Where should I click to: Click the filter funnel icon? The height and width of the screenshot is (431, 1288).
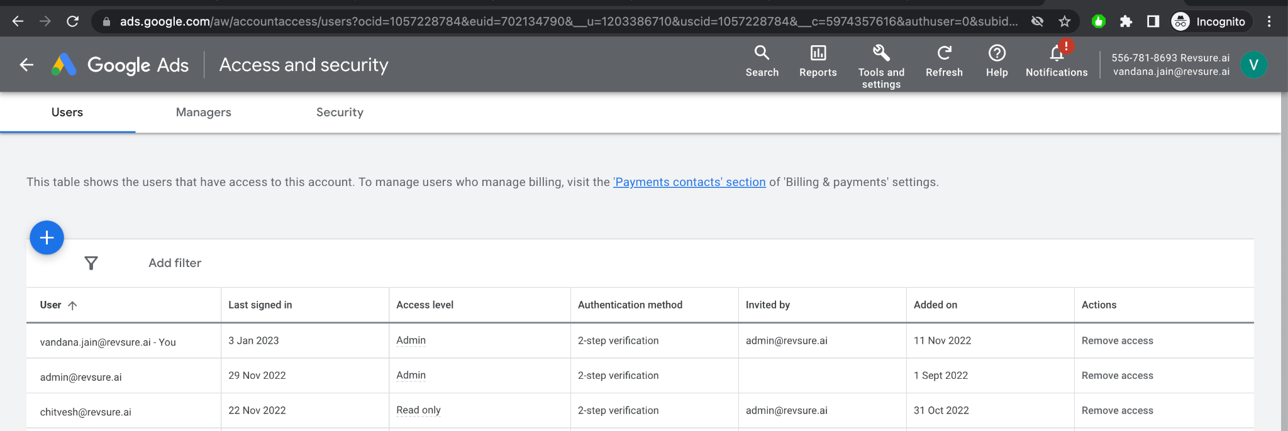pyautogui.click(x=91, y=263)
